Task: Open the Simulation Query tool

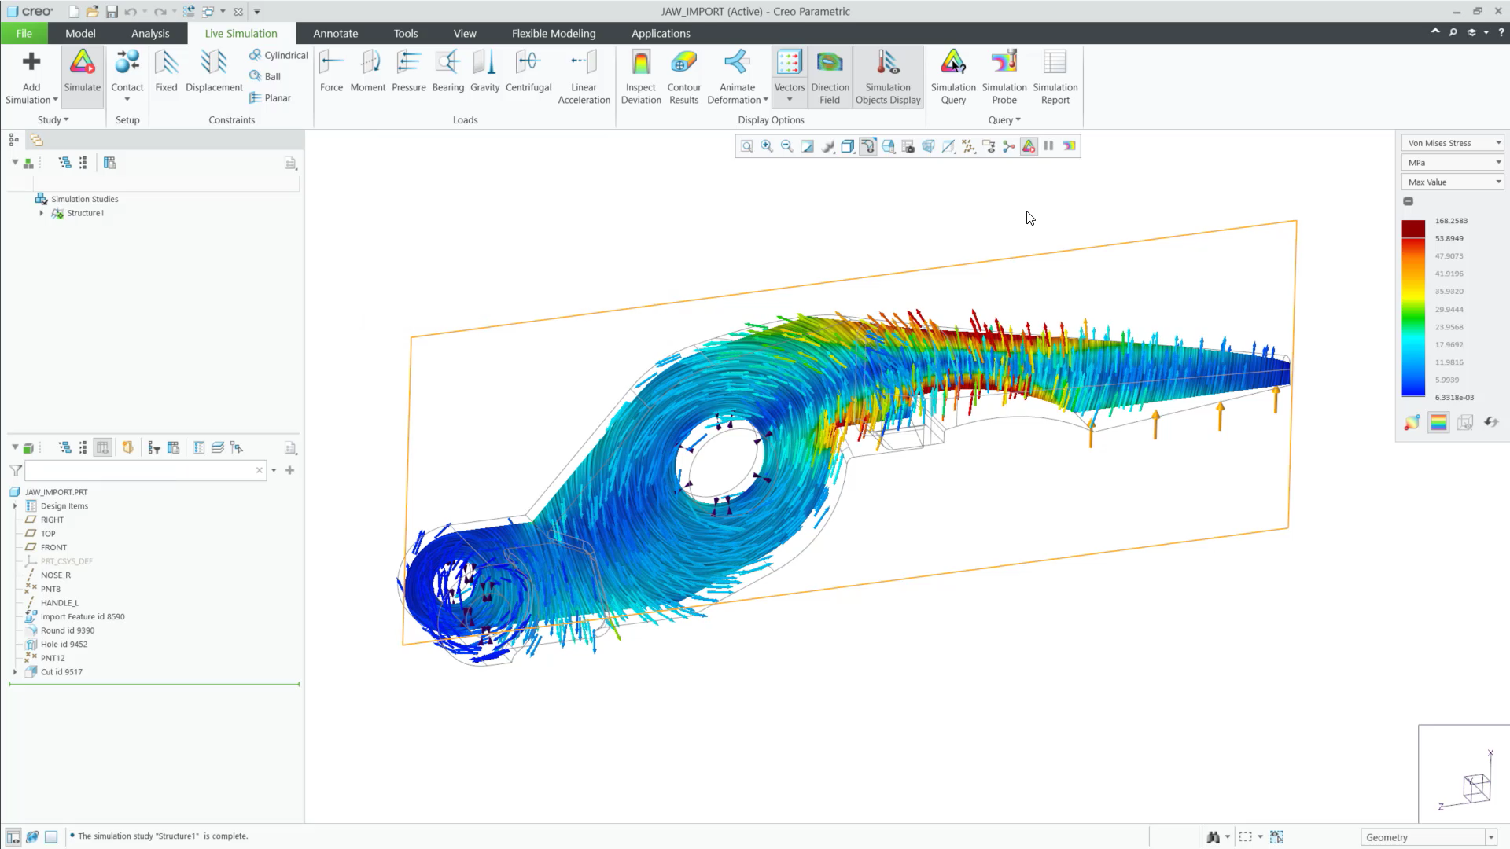Action: (x=953, y=77)
